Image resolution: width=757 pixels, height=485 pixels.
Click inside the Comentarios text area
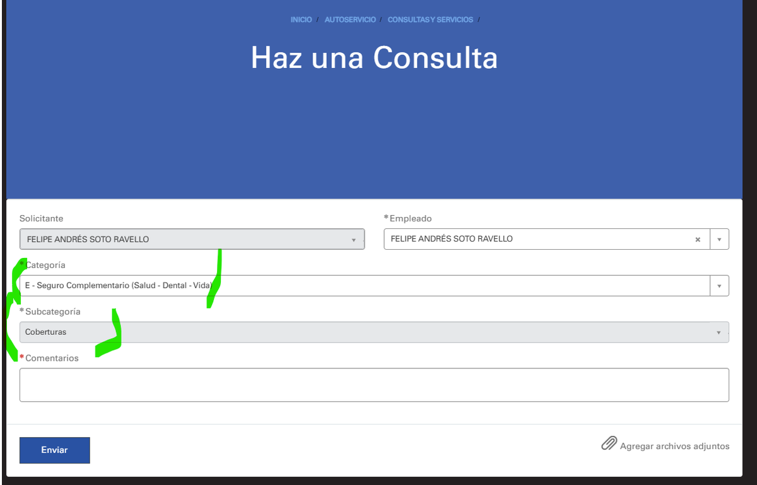point(375,385)
